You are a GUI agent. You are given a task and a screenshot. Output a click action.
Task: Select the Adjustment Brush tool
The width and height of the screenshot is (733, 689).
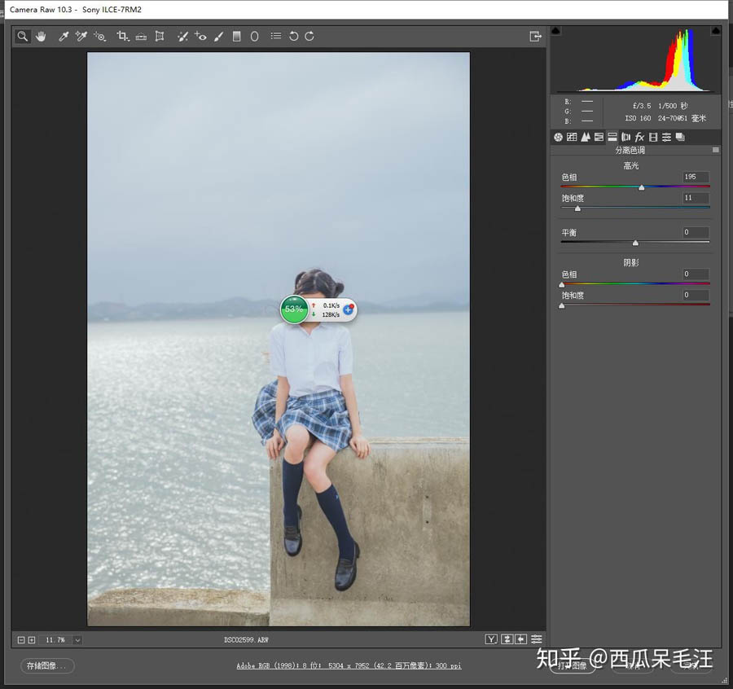[x=218, y=36]
